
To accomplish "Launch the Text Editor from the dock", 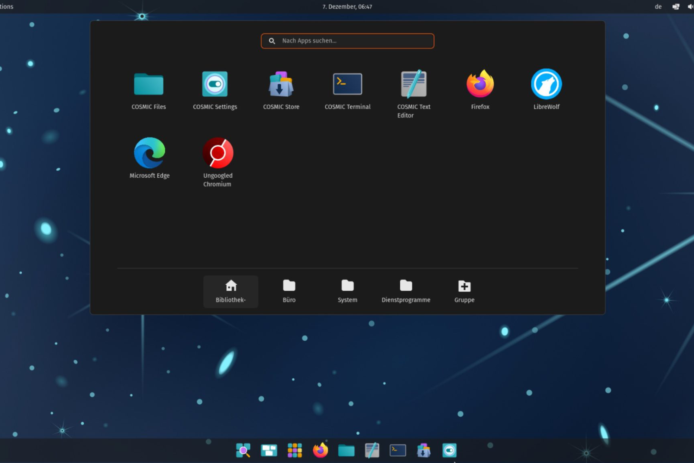I will click(372, 450).
